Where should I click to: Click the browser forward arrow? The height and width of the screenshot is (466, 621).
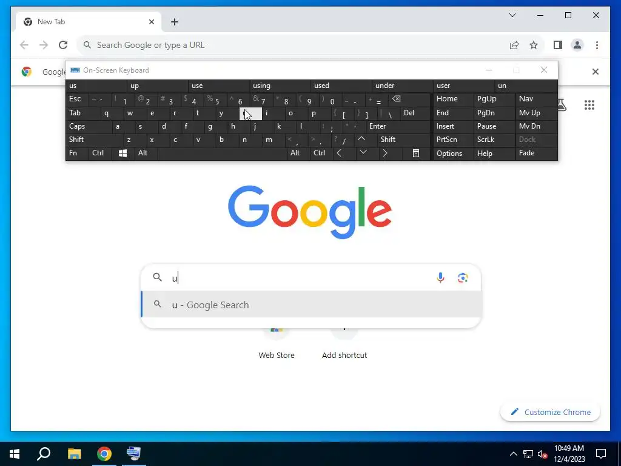pyautogui.click(x=44, y=45)
